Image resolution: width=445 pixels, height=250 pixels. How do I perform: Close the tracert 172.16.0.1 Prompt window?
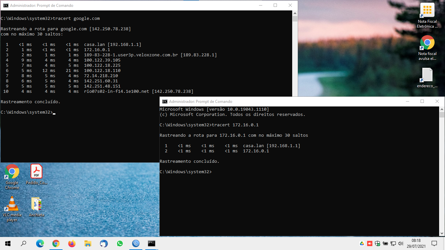coord(437,102)
